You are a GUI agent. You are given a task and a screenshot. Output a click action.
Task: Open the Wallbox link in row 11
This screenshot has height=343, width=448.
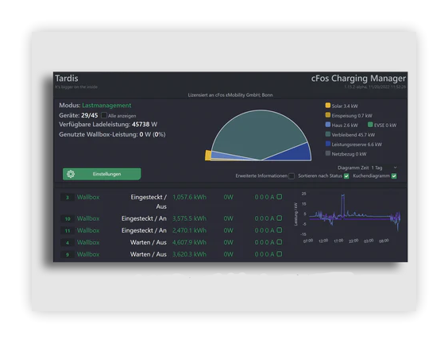click(x=88, y=230)
